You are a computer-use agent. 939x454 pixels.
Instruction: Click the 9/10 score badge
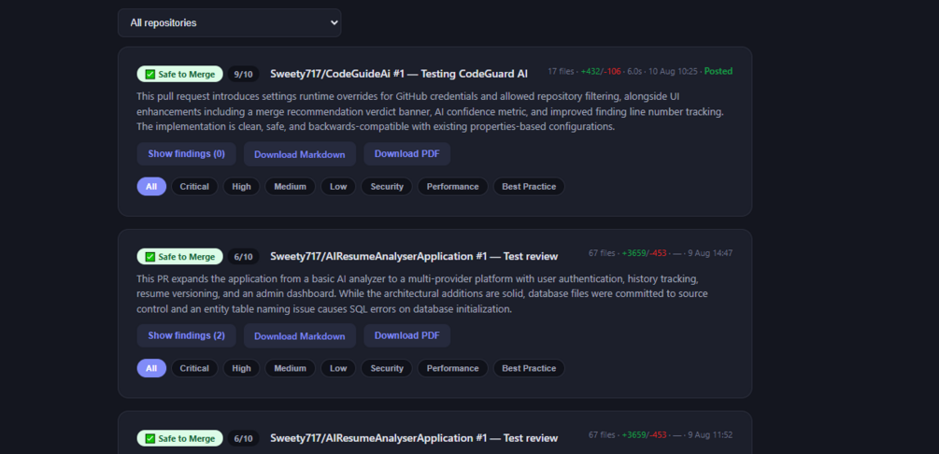tap(244, 75)
